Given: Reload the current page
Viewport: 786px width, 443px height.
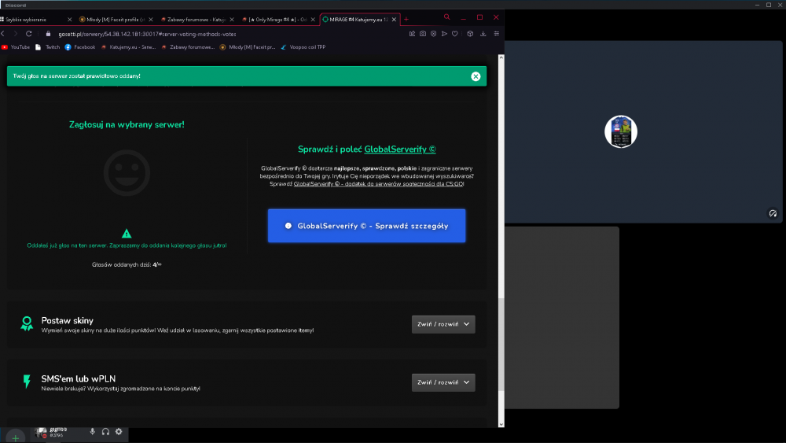Looking at the screenshot, I should tap(28, 34).
